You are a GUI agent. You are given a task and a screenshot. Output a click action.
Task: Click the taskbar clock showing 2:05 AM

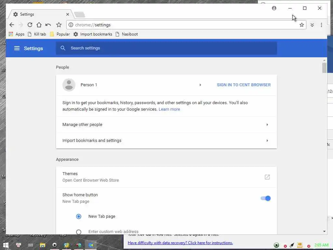[321, 245]
